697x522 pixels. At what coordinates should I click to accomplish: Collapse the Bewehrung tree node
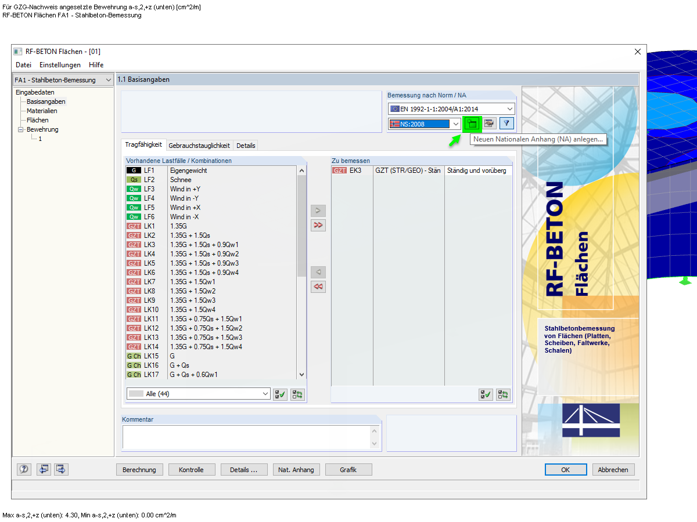(x=20, y=129)
